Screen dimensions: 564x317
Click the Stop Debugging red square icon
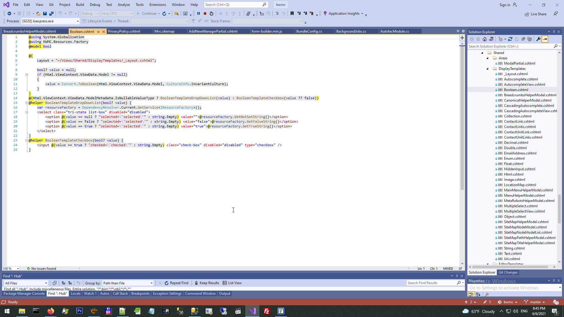205,14
